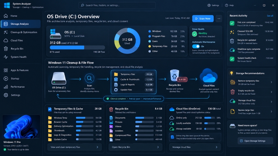Click chevron on Open Recycle Bin
This screenshot has width=278, height=156.
(x=158, y=147)
